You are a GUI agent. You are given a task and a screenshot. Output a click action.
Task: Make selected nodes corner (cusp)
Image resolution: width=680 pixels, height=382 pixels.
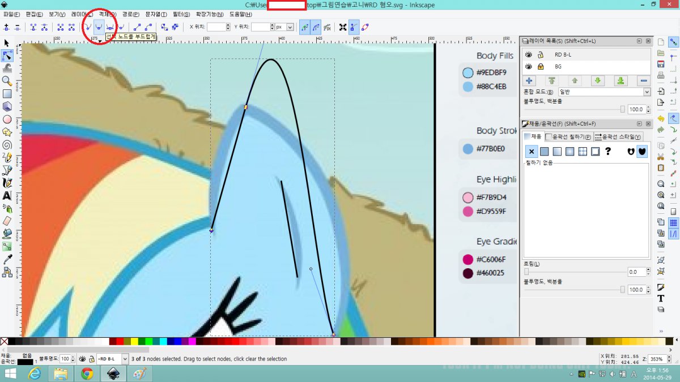point(88,27)
